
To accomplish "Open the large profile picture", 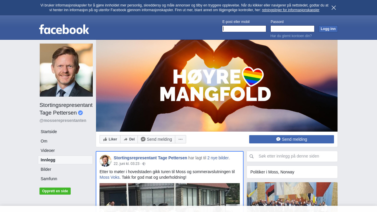I will (66, 70).
